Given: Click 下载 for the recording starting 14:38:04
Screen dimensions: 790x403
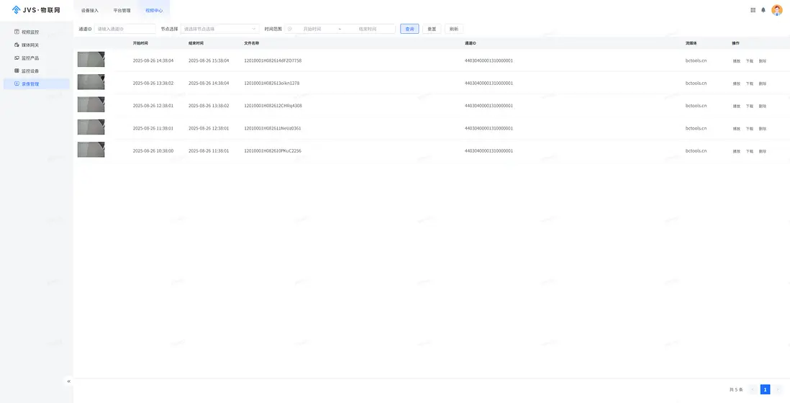Looking at the screenshot, I should click(x=750, y=61).
